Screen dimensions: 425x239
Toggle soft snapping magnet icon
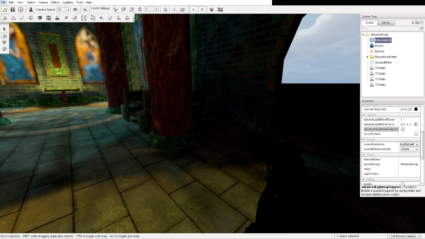[x=140, y=10]
